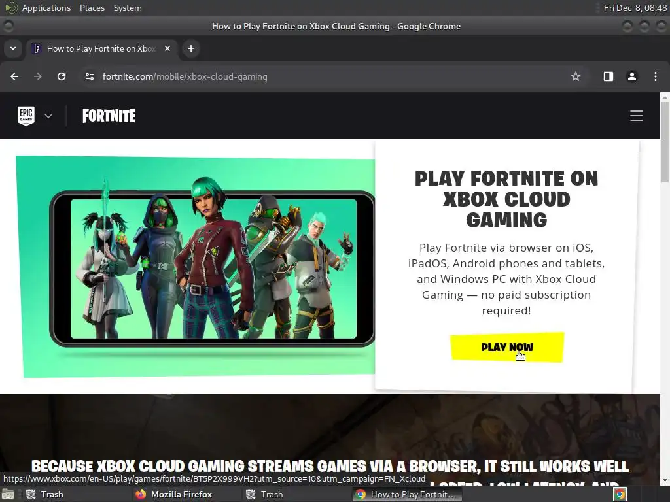Open Chrome three-dot menu
The width and height of the screenshot is (670, 502).
point(656,76)
